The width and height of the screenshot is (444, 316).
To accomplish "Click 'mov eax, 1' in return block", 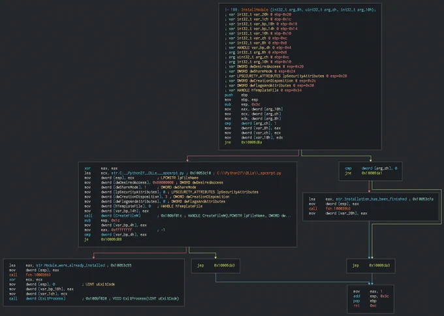I will (368, 291).
